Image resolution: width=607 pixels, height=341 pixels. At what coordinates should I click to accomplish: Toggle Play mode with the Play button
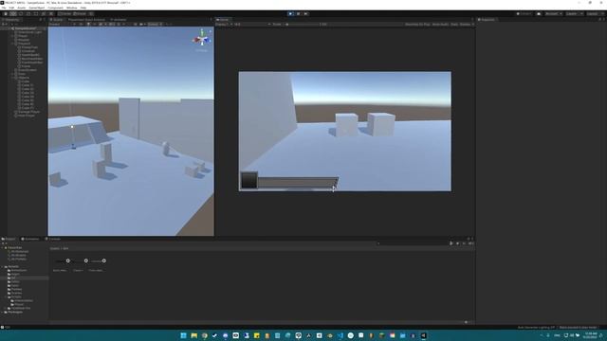pos(290,13)
